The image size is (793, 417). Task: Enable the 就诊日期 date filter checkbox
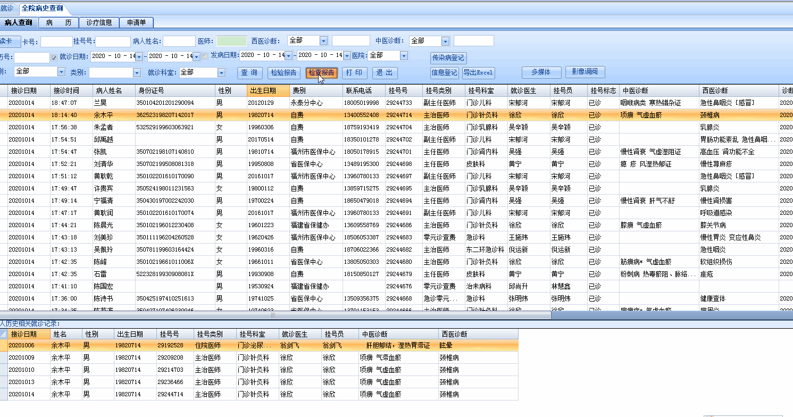pos(54,56)
